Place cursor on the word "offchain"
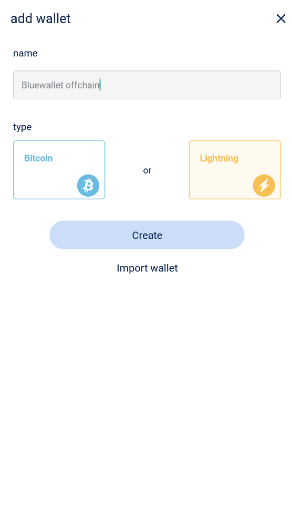The height and width of the screenshot is (506, 292). (82, 85)
